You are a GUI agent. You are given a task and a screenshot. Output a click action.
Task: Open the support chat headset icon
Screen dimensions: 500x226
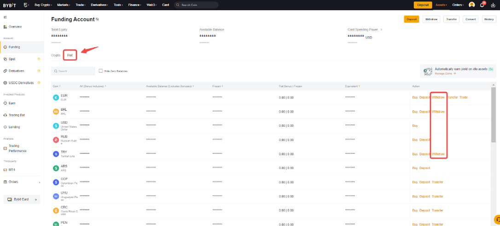pyautogui.click(x=497, y=220)
